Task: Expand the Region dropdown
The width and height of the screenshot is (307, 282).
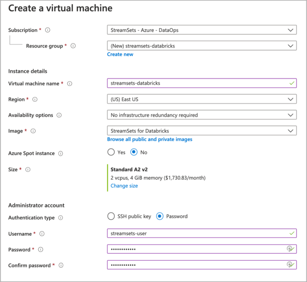Action: tap(202, 99)
